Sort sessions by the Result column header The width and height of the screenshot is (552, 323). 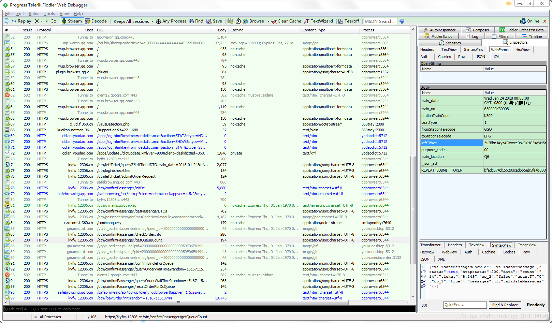click(27, 30)
